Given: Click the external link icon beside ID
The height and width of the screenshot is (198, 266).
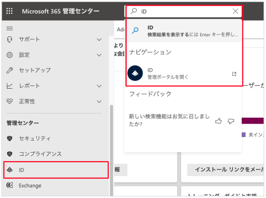Looking at the screenshot, I should click(234, 74).
